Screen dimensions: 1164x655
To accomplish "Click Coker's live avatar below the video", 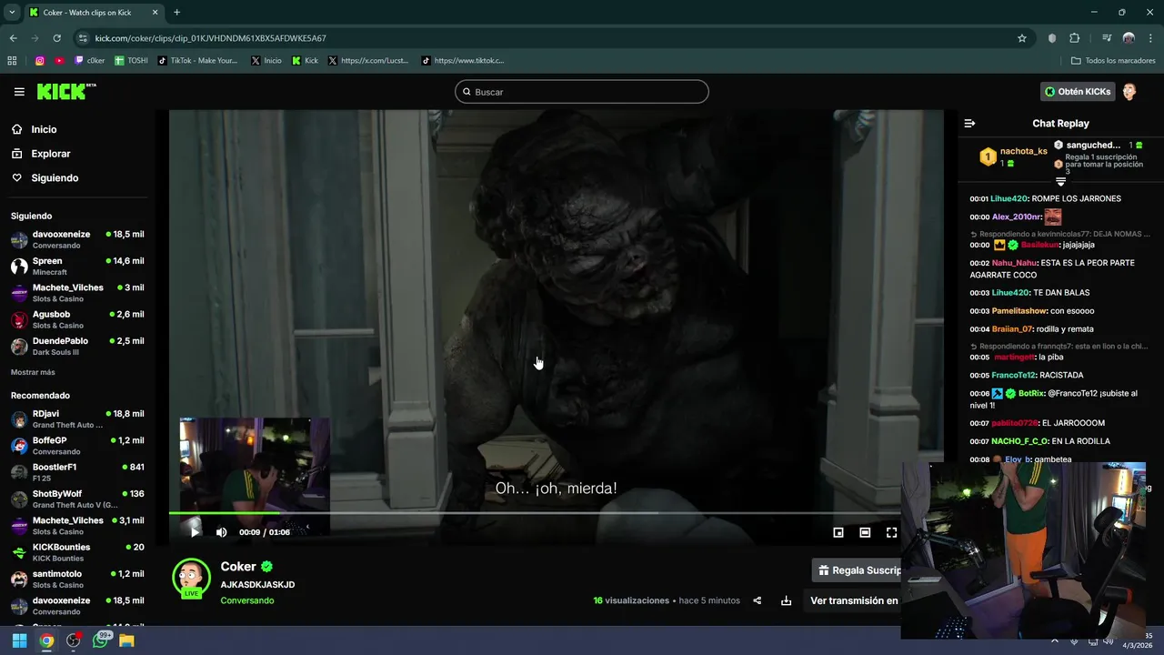I will [x=191, y=578].
